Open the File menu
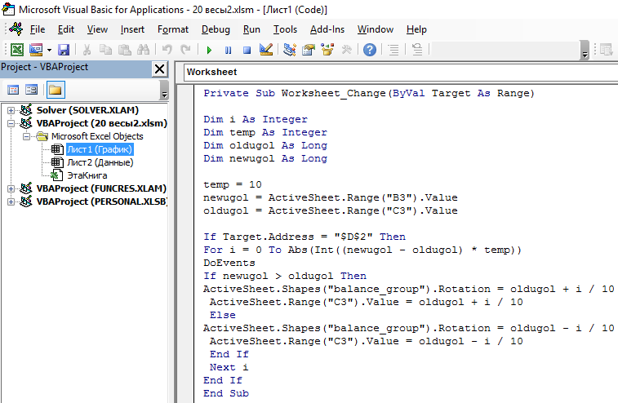Image resolution: width=618 pixels, height=403 pixels. point(38,29)
